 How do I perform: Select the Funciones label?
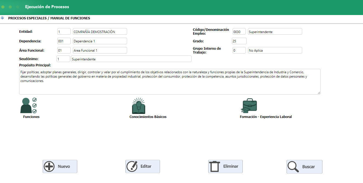[31, 117]
